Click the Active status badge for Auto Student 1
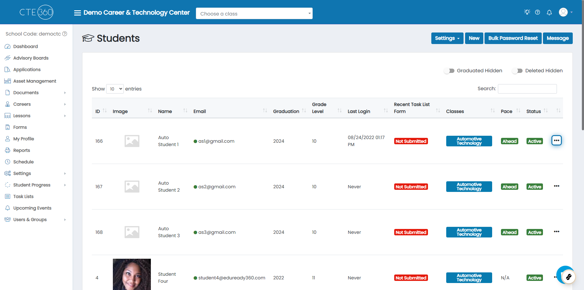 click(x=534, y=141)
